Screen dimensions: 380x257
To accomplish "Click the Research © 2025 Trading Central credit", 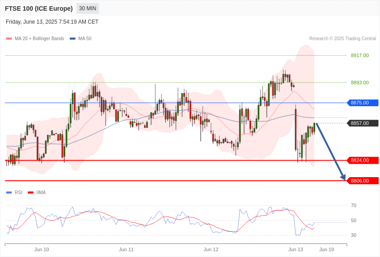I will coord(342,39).
